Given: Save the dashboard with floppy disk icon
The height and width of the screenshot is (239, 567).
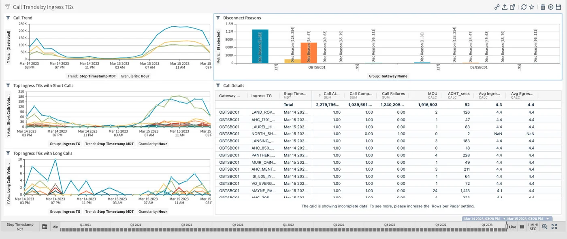Looking at the screenshot, I should [558, 7].
